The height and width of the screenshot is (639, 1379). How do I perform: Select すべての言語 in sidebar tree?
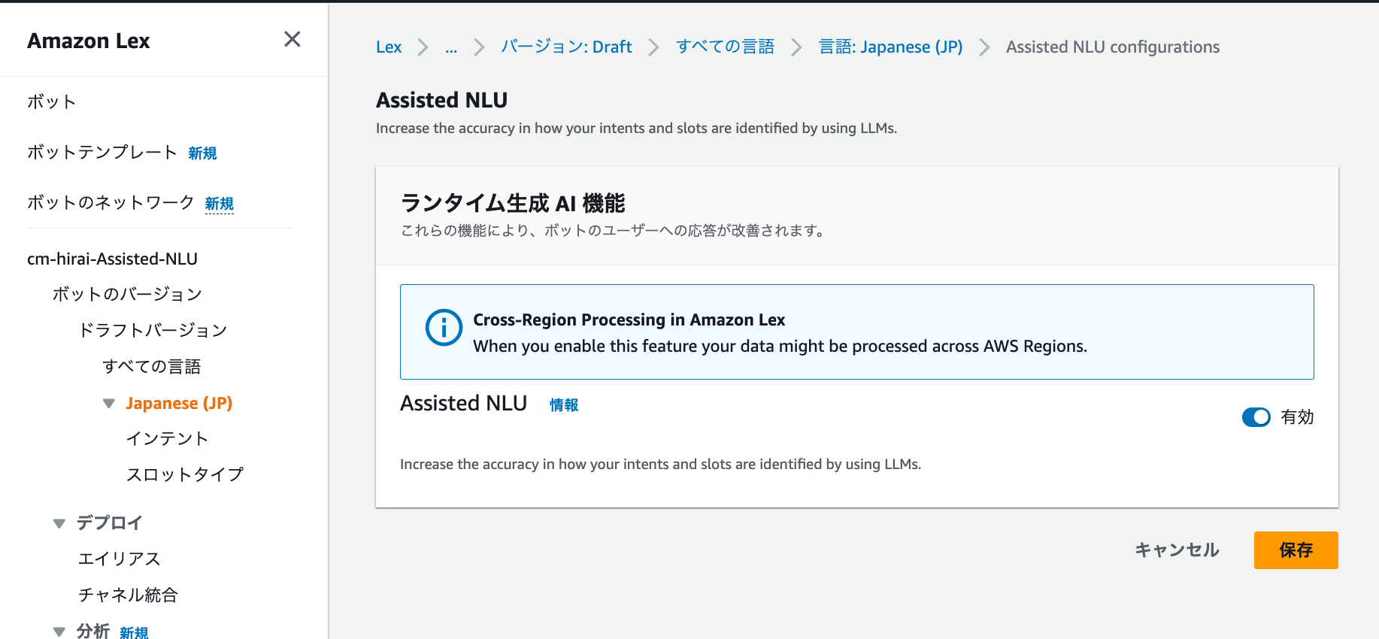(152, 366)
